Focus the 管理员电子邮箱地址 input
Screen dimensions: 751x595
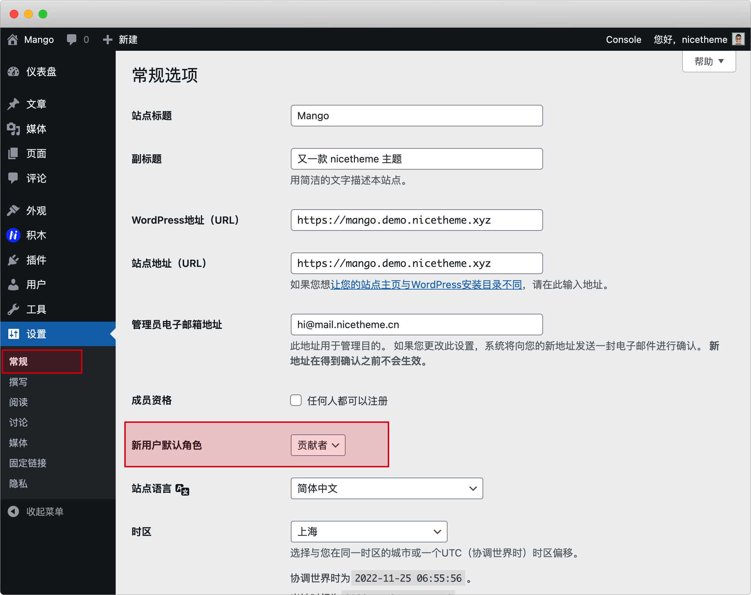click(417, 325)
